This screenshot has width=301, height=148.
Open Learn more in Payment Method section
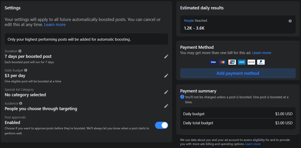click(x=262, y=53)
